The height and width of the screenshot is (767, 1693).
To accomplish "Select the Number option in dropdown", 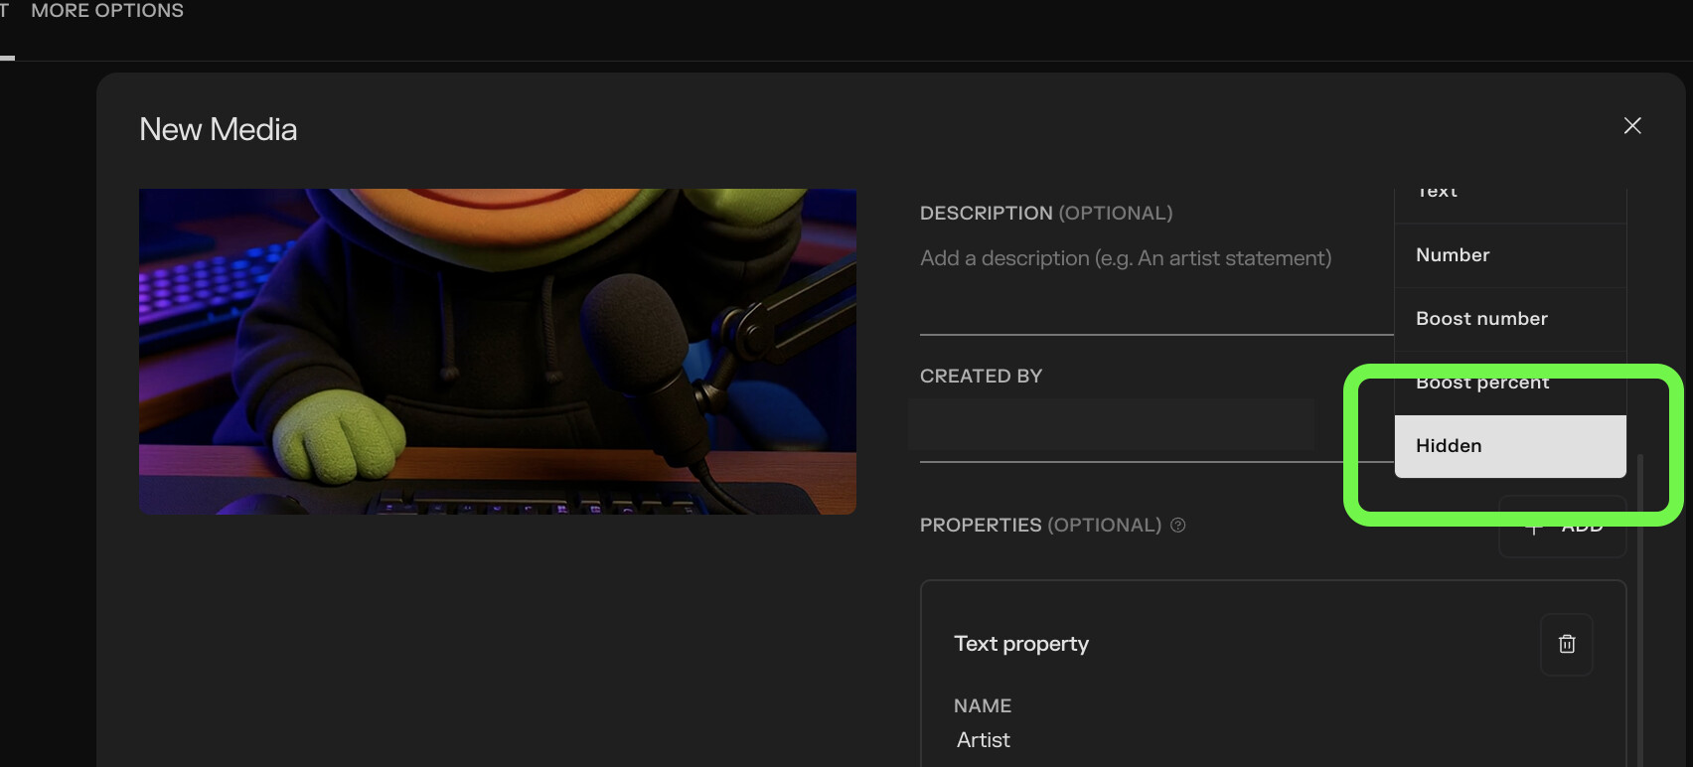I will pyautogui.click(x=1509, y=255).
